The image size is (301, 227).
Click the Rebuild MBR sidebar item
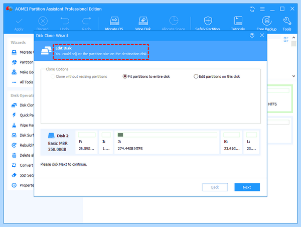(23, 145)
